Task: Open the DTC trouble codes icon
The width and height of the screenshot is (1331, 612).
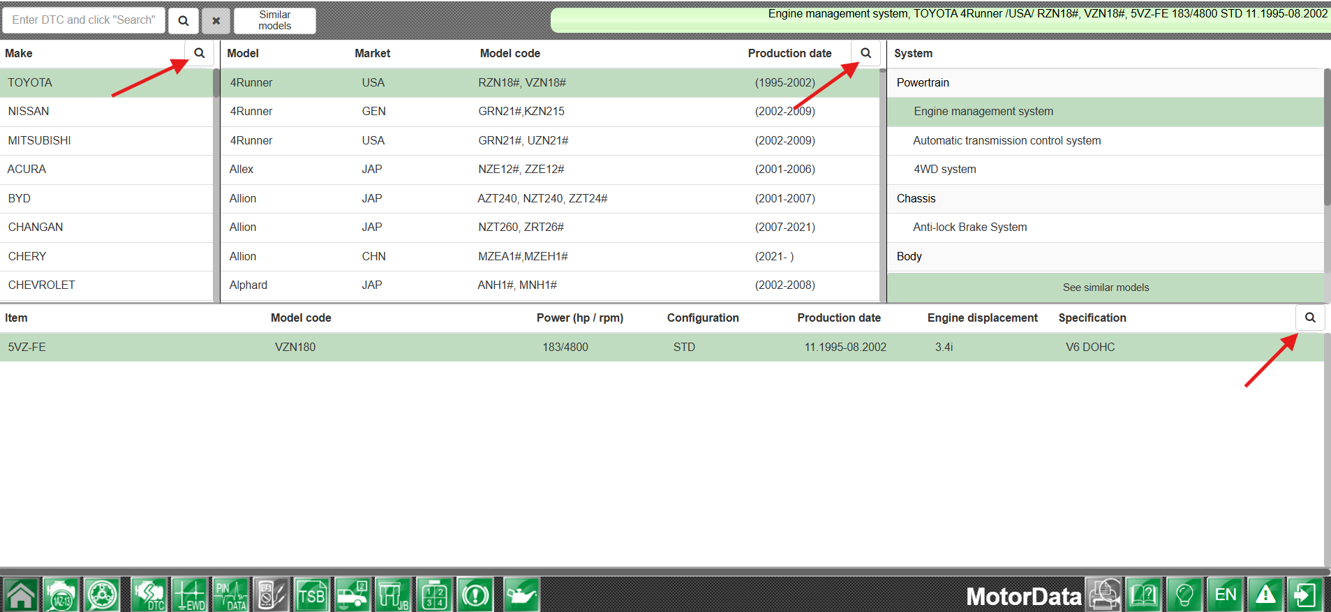Action: coord(149,595)
